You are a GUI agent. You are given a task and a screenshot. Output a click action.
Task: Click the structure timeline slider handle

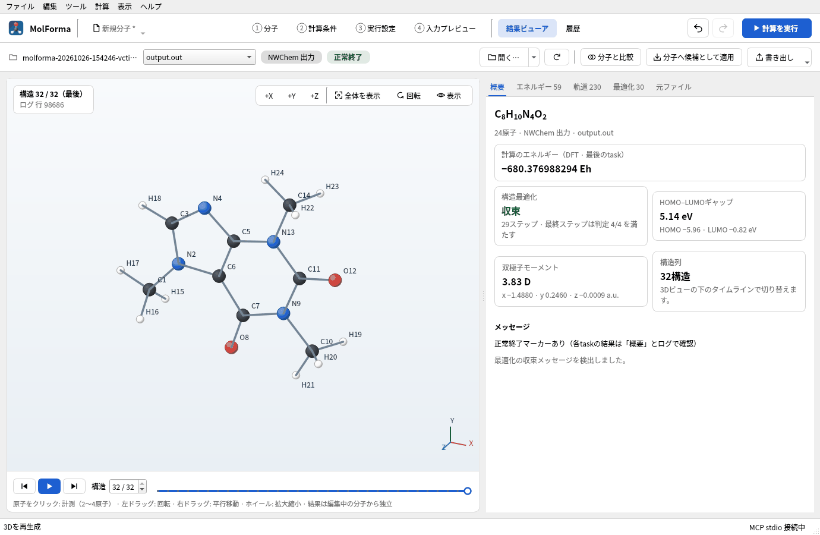(x=468, y=491)
